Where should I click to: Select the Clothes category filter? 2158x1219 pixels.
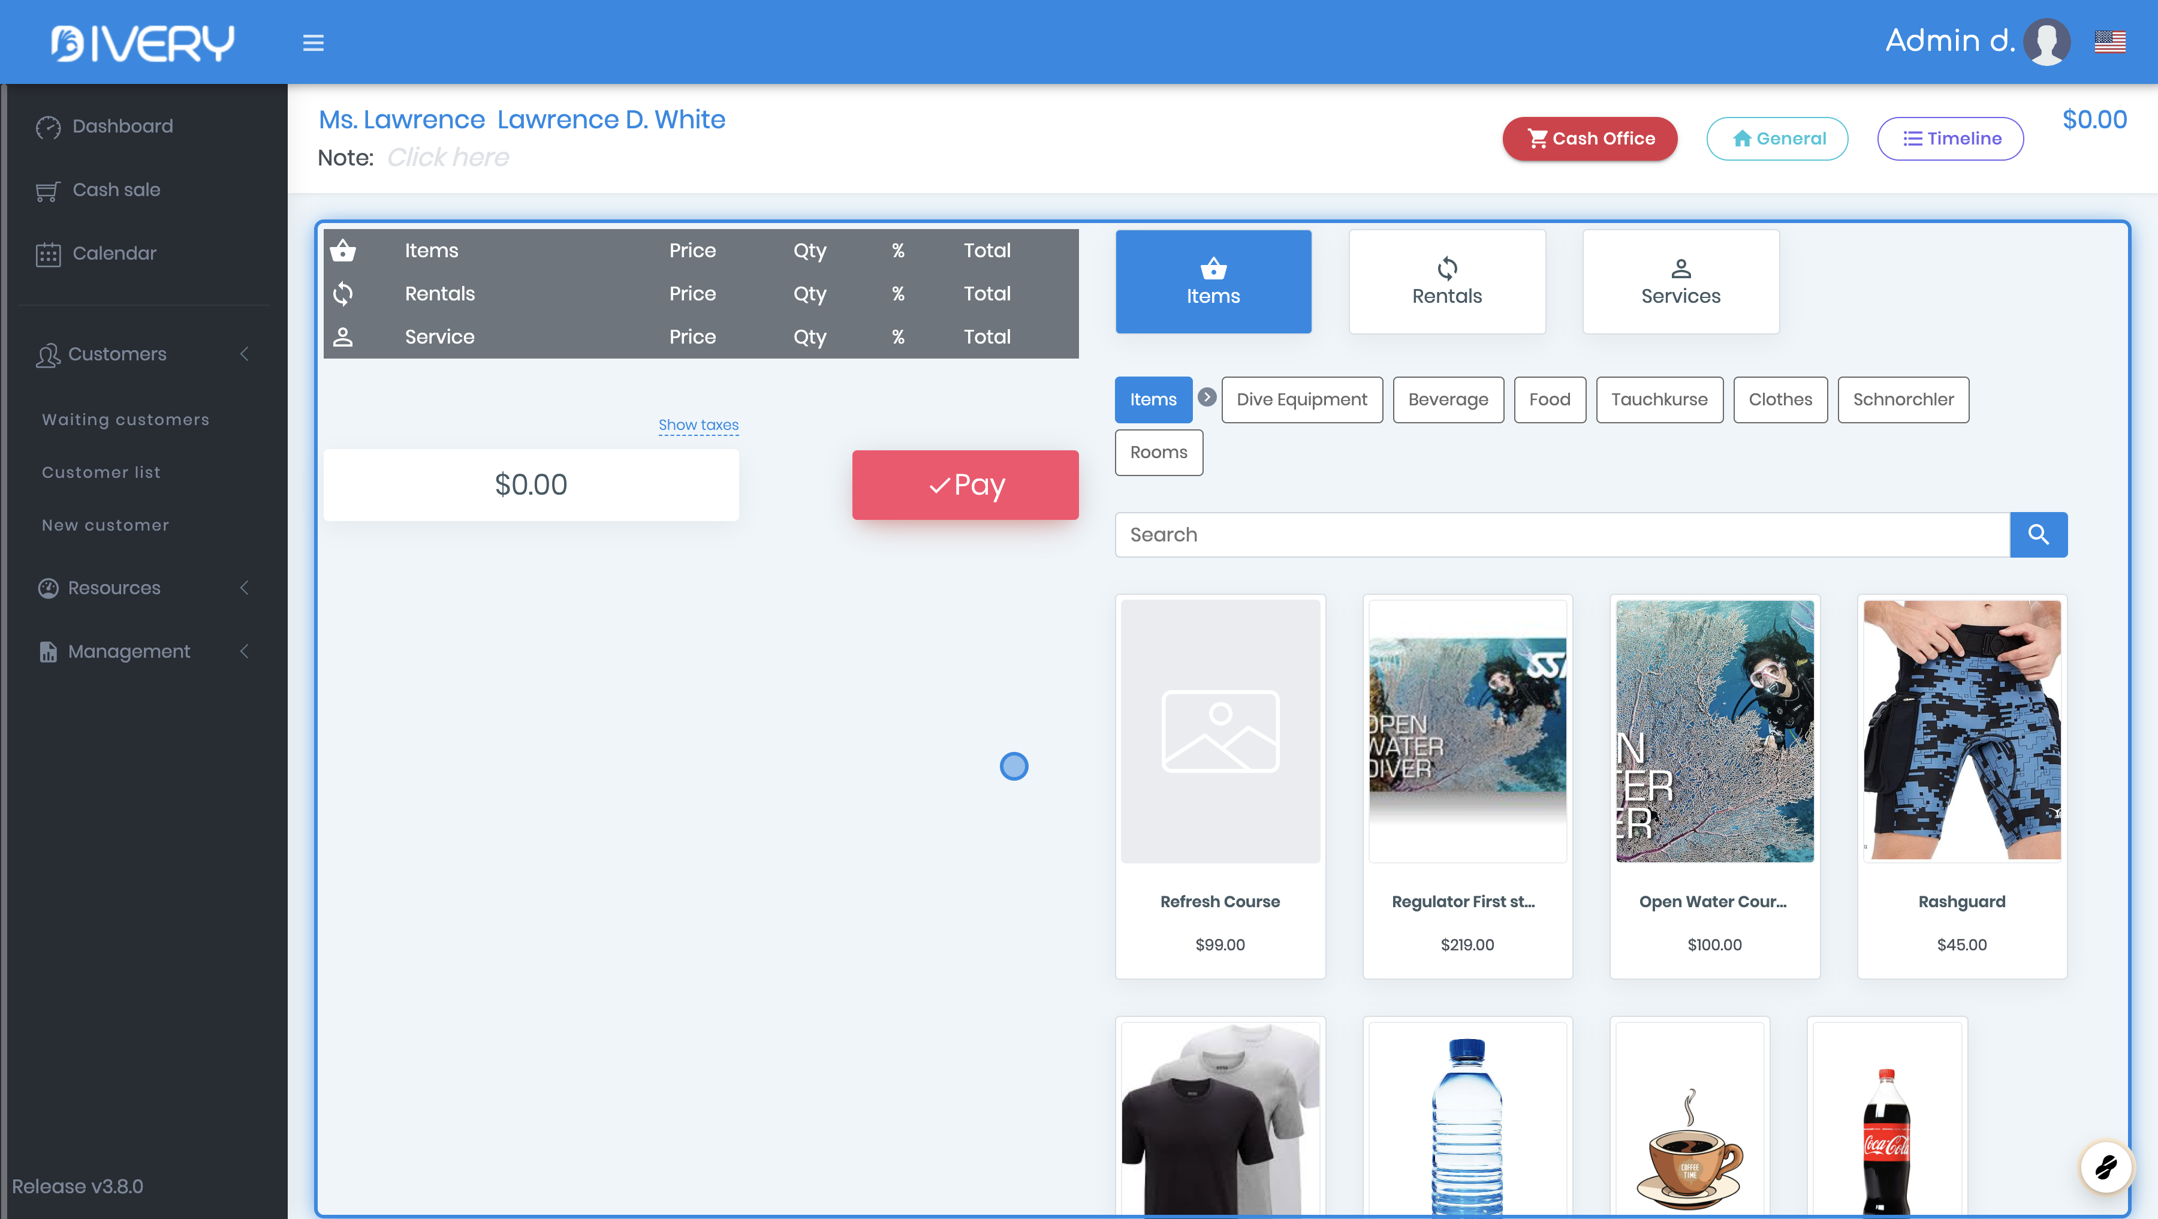point(1780,399)
